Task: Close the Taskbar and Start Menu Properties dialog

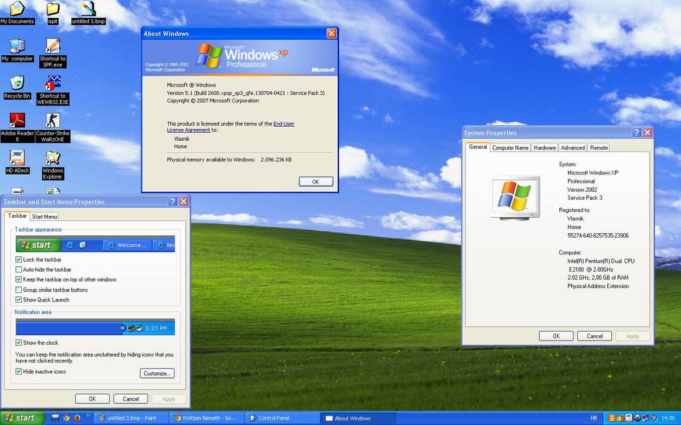Action: [184, 202]
